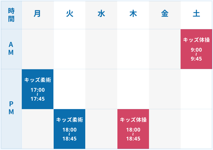Select the PM row label
The height and width of the screenshot is (150, 213).
click(x=11, y=108)
